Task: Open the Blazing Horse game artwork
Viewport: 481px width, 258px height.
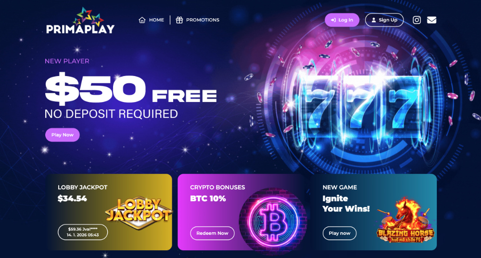Action: coord(405,220)
